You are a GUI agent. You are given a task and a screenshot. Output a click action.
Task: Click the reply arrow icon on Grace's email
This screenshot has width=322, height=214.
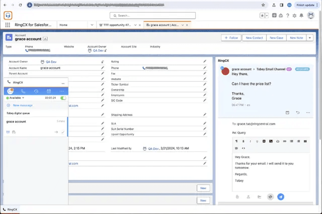(x=298, y=112)
